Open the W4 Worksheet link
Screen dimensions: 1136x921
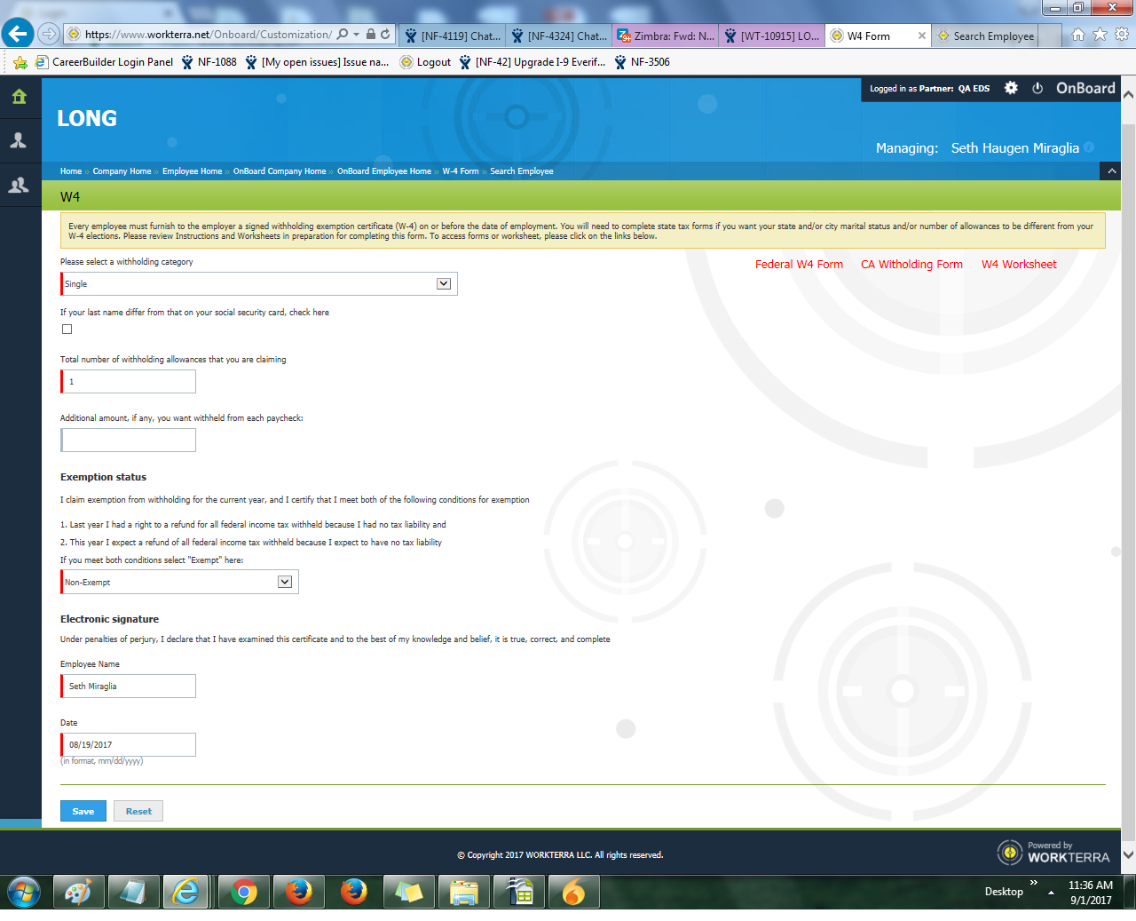point(1019,264)
